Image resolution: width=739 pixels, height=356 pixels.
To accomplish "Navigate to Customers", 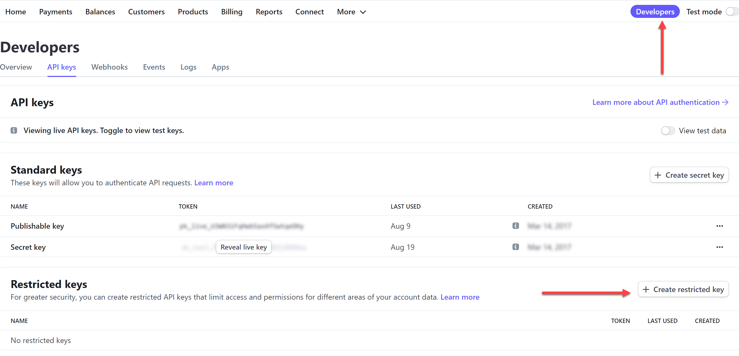I will click(146, 12).
